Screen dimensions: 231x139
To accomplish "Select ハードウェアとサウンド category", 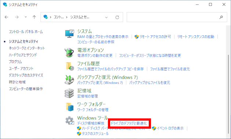I will (x=23, y=55).
